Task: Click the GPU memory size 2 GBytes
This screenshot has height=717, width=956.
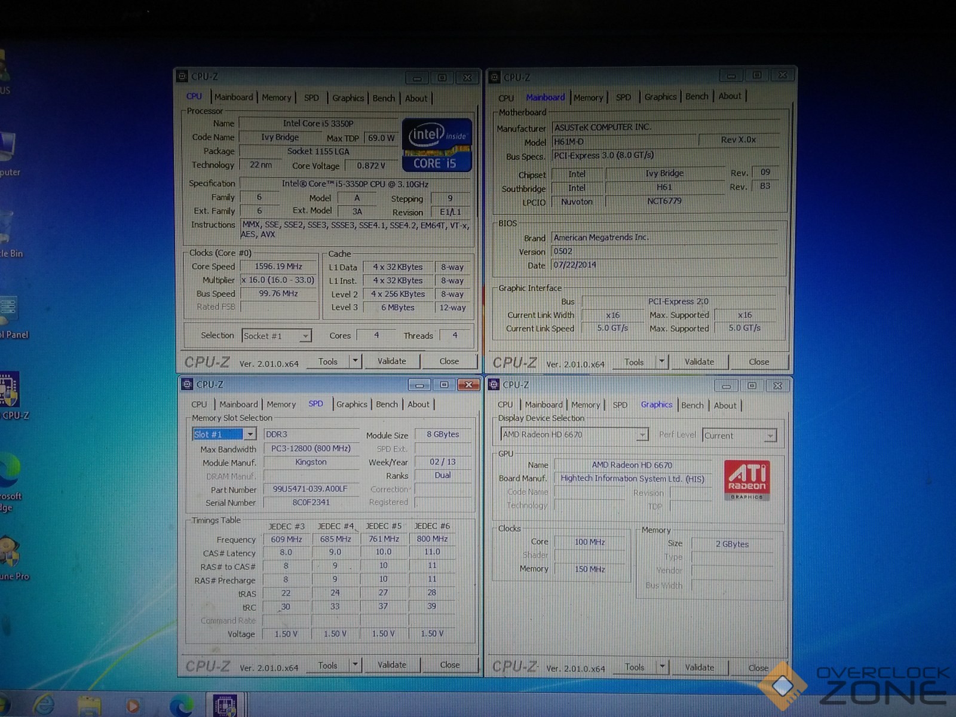Action: [732, 544]
